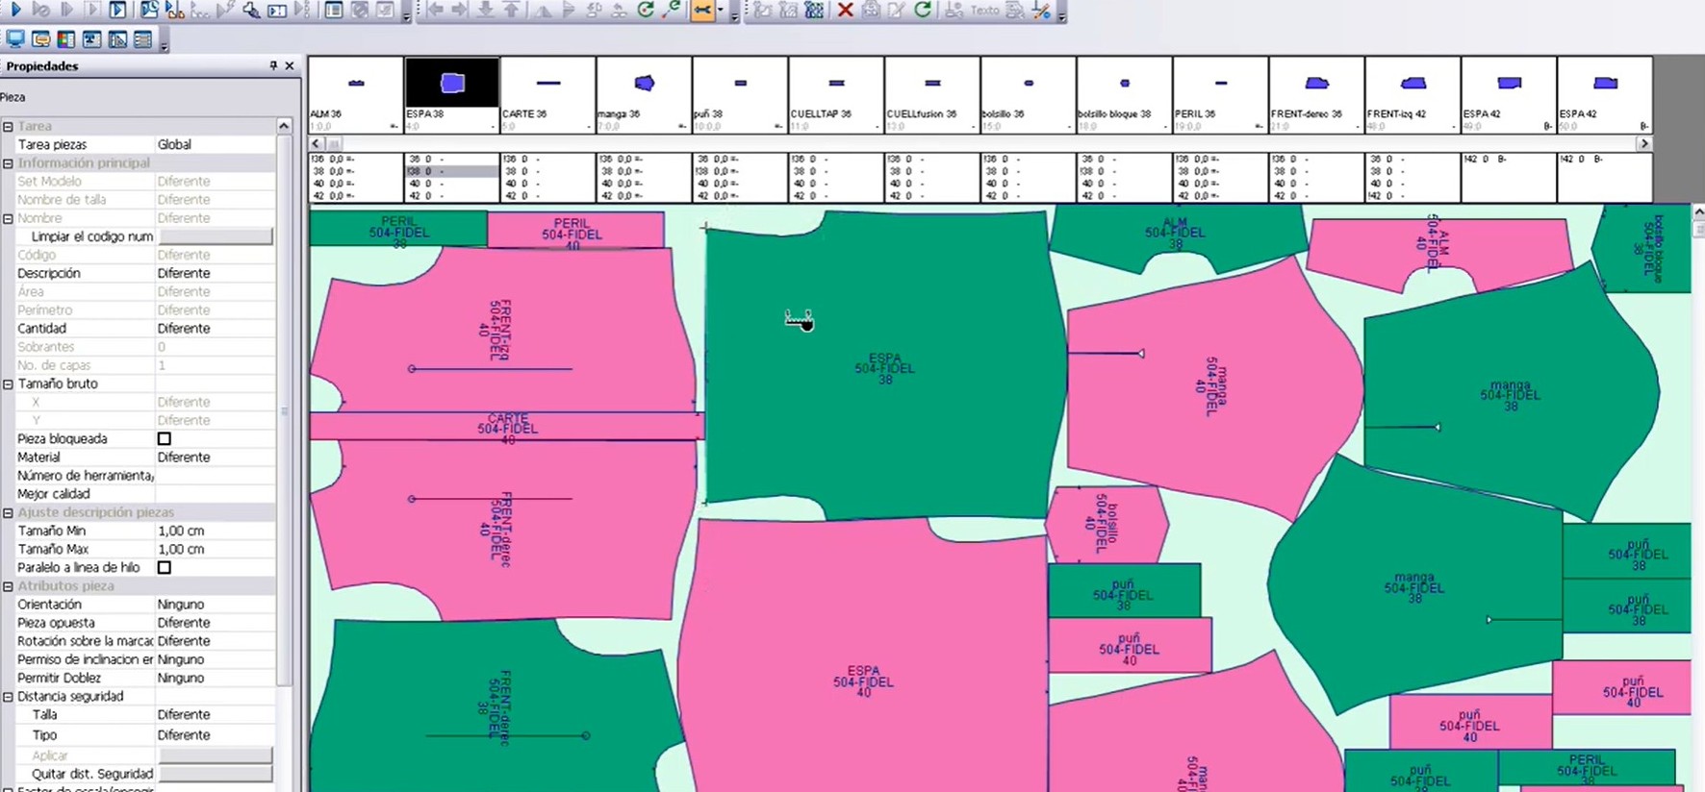Collapse the Tamaño bruto section
The width and height of the screenshot is (1705, 792).
click(8, 384)
